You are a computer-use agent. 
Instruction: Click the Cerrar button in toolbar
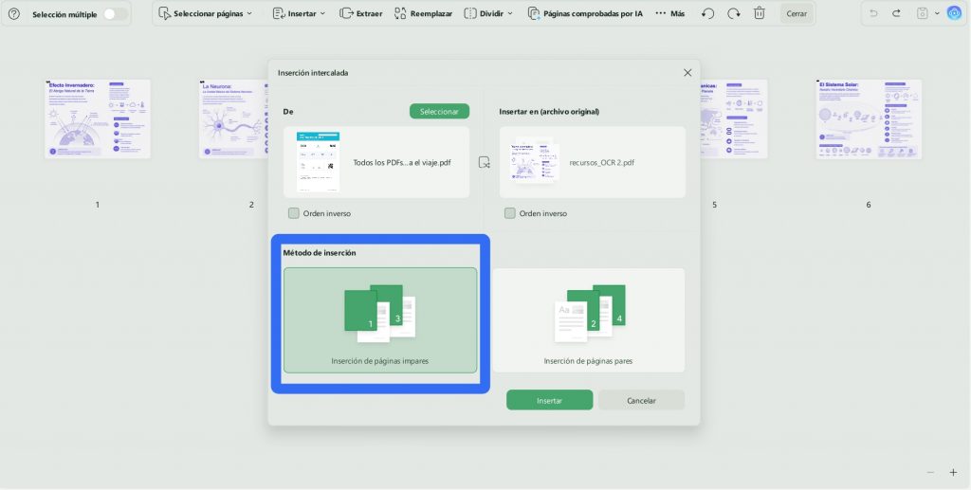pyautogui.click(x=797, y=13)
